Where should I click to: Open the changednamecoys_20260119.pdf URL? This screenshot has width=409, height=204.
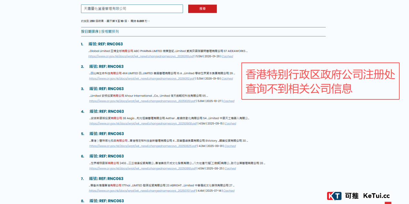pos(141,56)
